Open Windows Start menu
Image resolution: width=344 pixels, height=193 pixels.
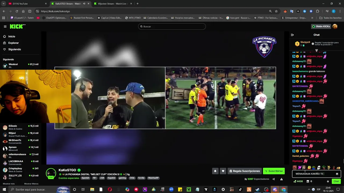point(5,190)
